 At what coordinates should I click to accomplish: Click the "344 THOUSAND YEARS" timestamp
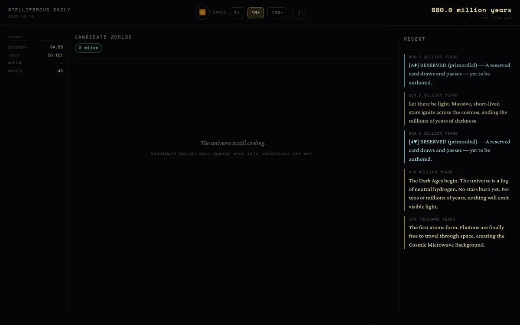click(x=432, y=219)
